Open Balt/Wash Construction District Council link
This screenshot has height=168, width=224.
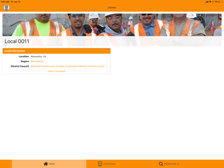(68, 66)
